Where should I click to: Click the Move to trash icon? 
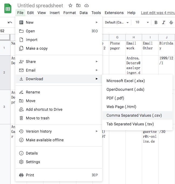pos(21,118)
